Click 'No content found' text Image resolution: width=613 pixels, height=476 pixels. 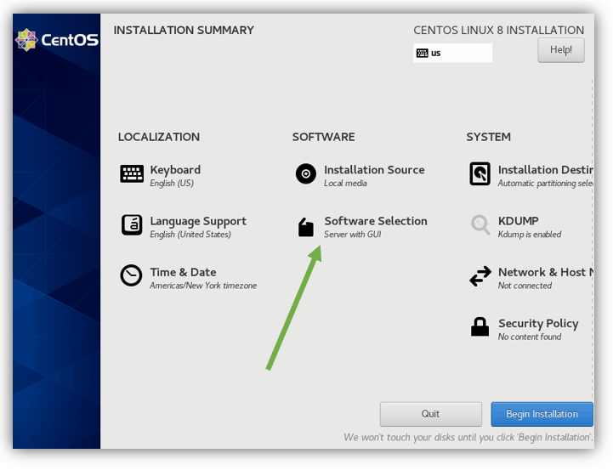(530, 337)
